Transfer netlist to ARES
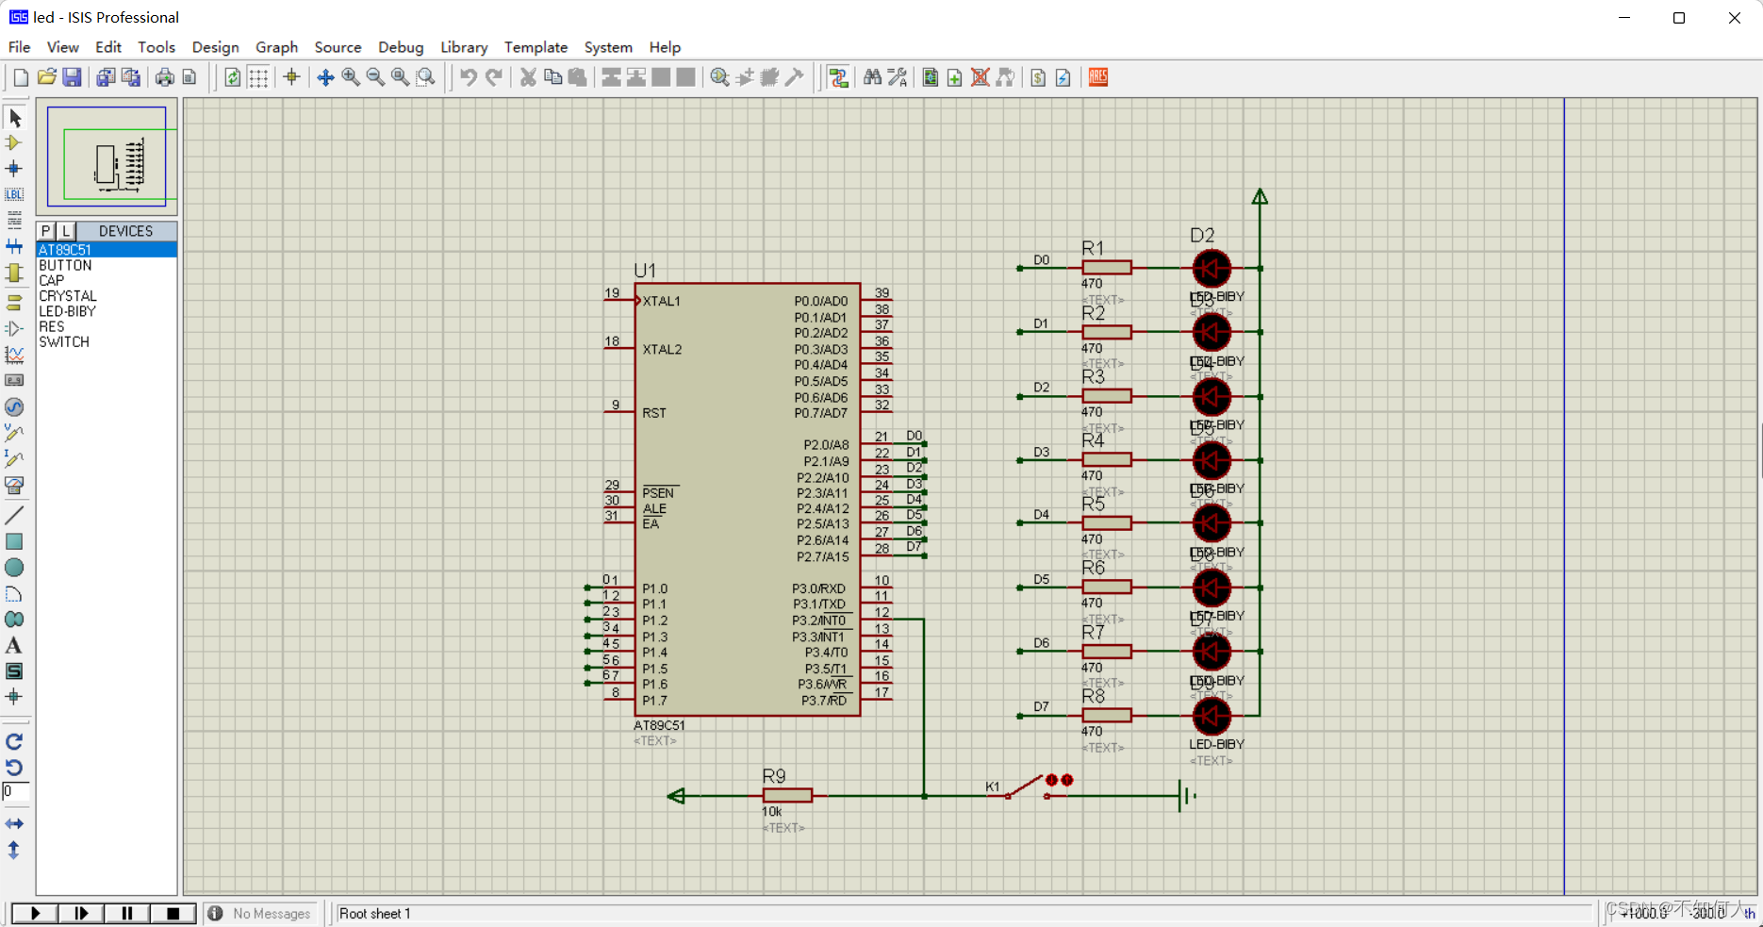The image size is (1763, 927). pyautogui.click(x=1098, y=77)
